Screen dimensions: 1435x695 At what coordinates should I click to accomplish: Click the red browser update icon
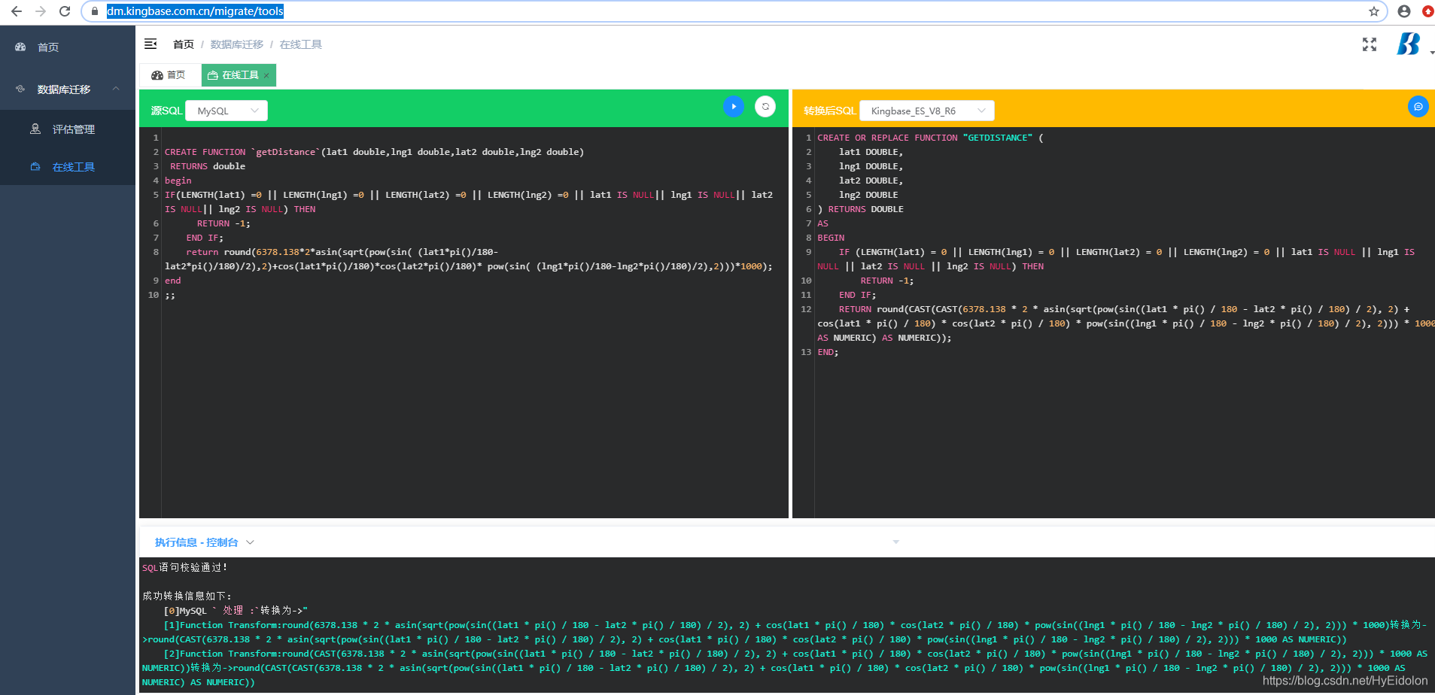pos(1427,11)
